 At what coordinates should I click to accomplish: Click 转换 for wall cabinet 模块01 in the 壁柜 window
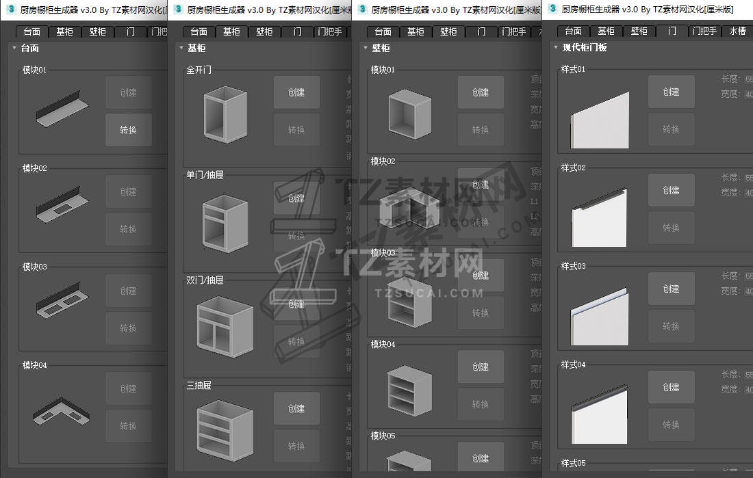click(x=481, y=130)
